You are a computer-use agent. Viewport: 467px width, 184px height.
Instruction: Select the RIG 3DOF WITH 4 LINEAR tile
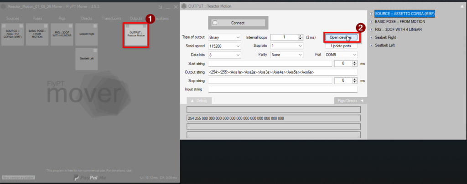pos(62,35)
